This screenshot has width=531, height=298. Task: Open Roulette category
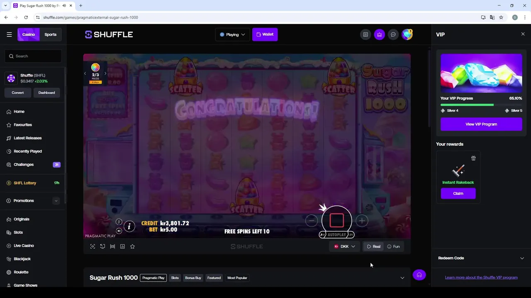pos(21,272)
